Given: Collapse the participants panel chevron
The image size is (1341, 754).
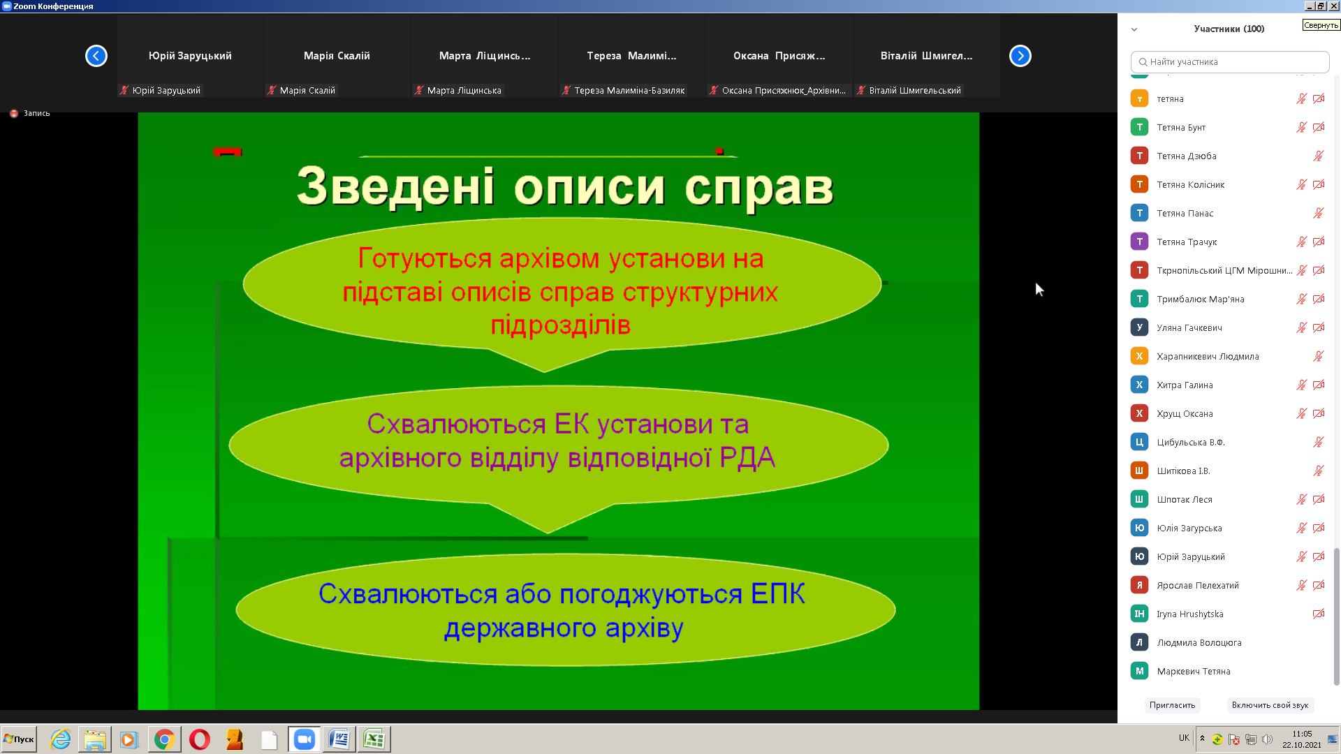Looking at the screenshot, I should (x=1134, y=29).
